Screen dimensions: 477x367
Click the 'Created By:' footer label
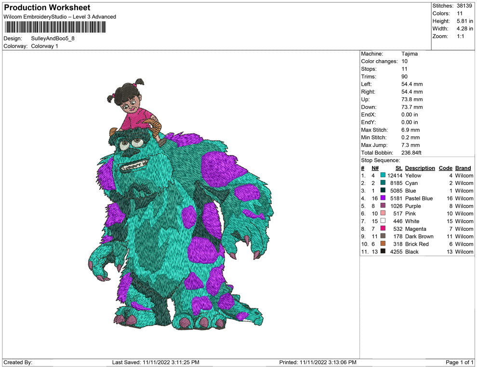coord(18,362)
